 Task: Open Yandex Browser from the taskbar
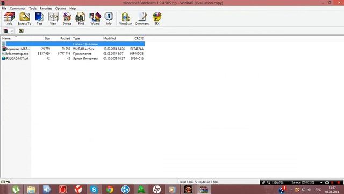[78, 189]
